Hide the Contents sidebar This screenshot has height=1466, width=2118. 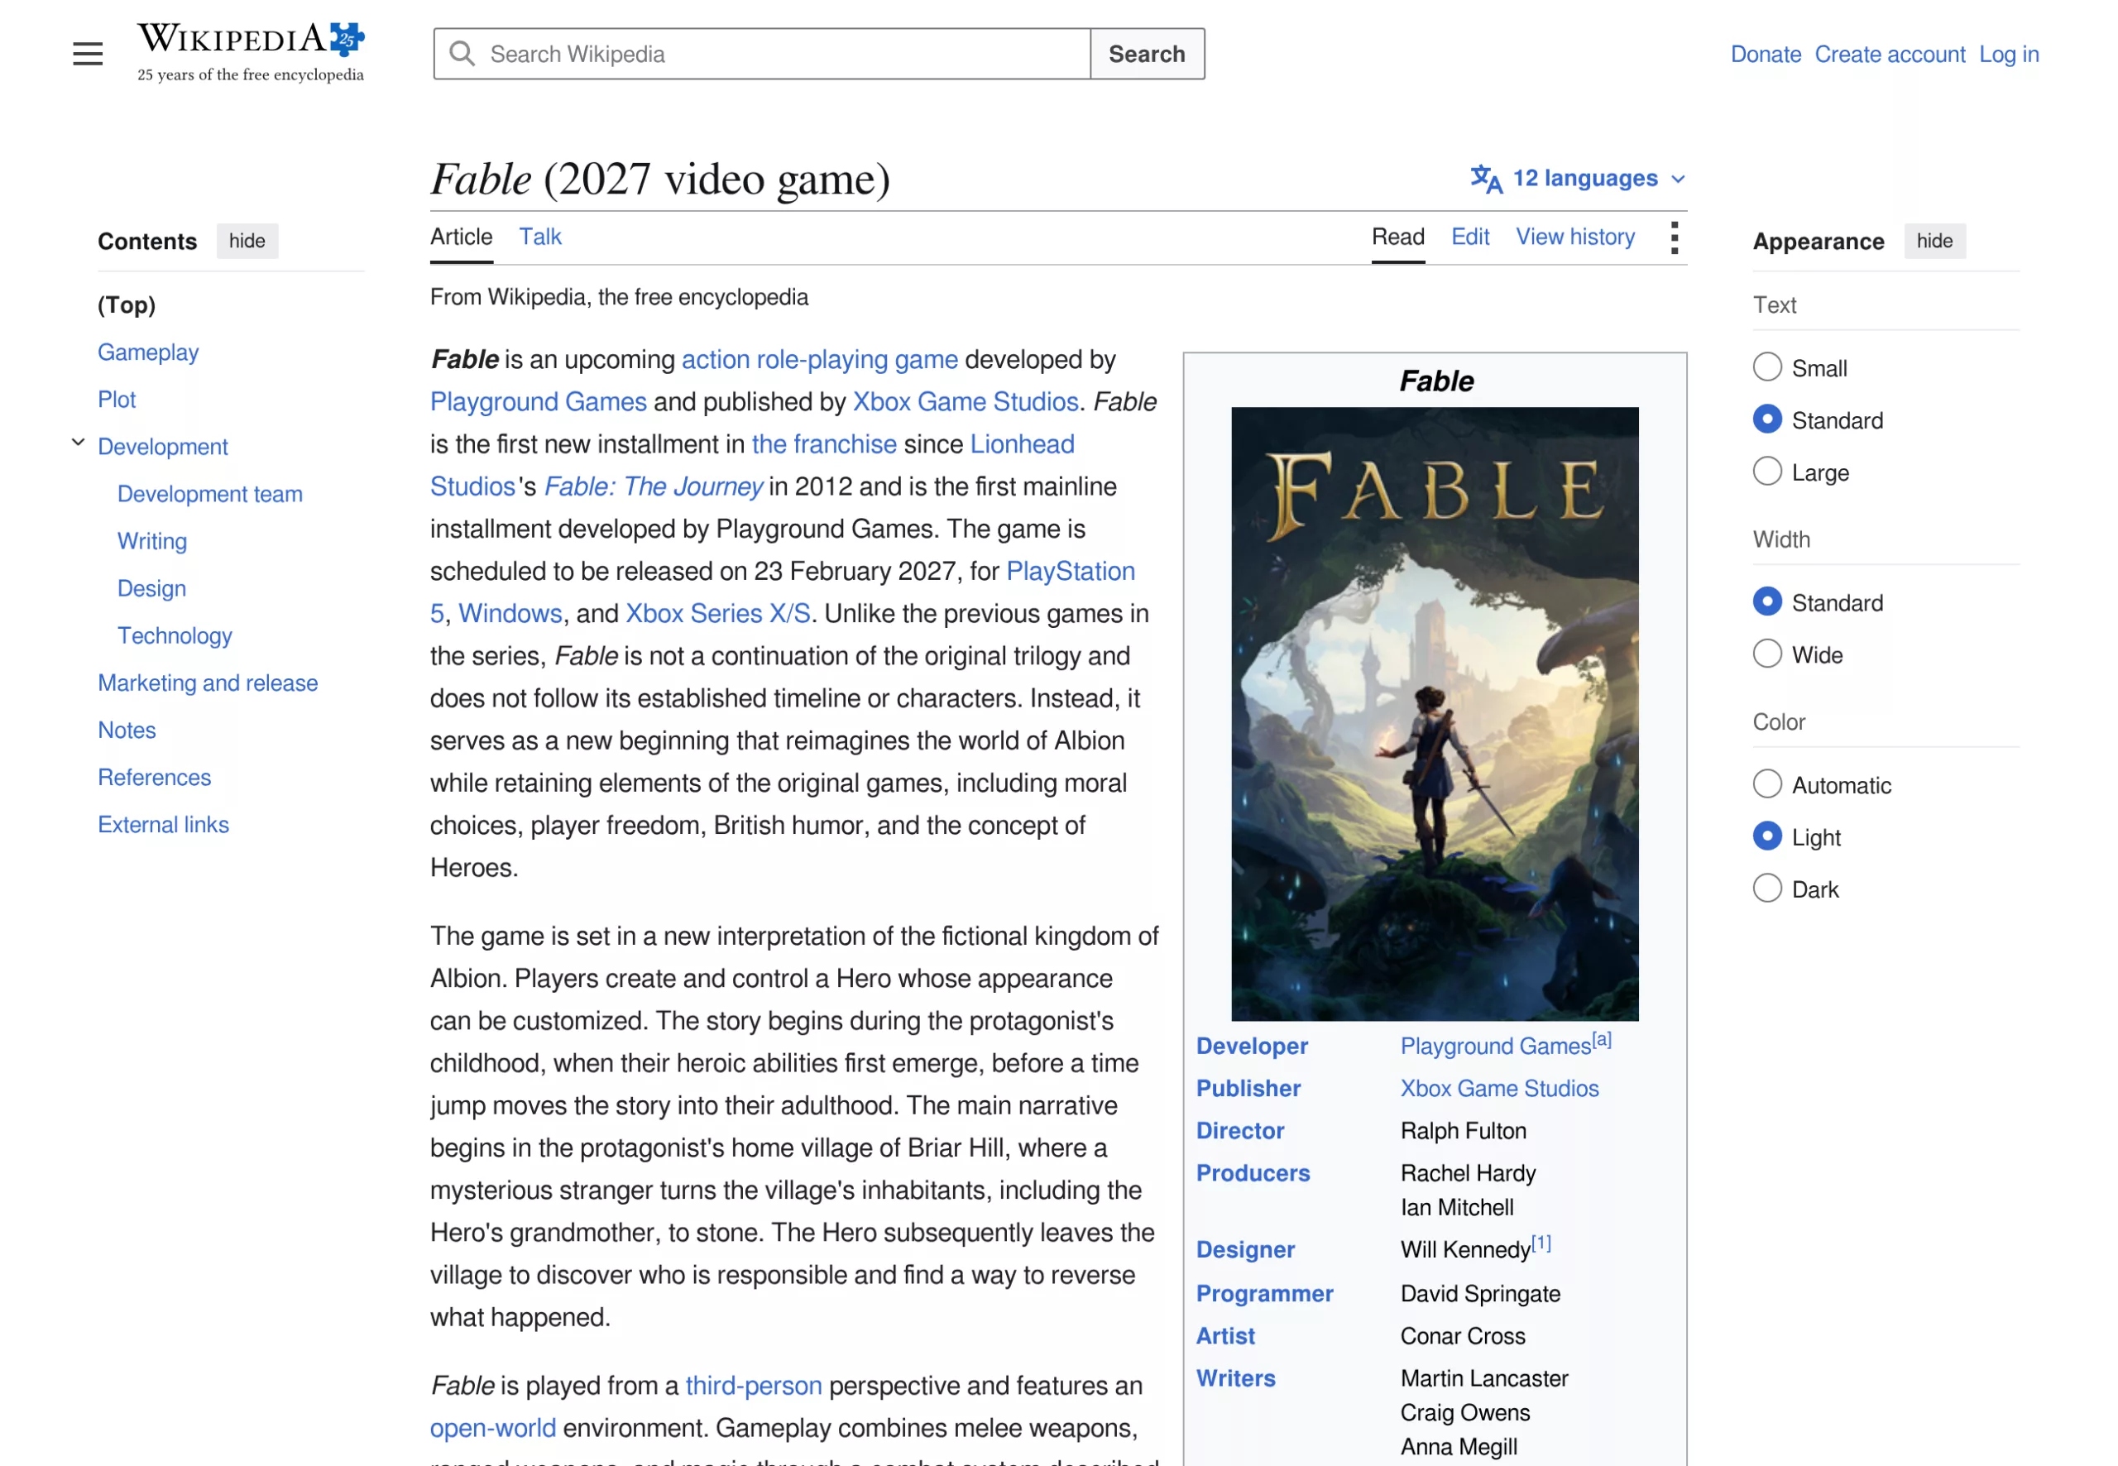coord(247,241)
